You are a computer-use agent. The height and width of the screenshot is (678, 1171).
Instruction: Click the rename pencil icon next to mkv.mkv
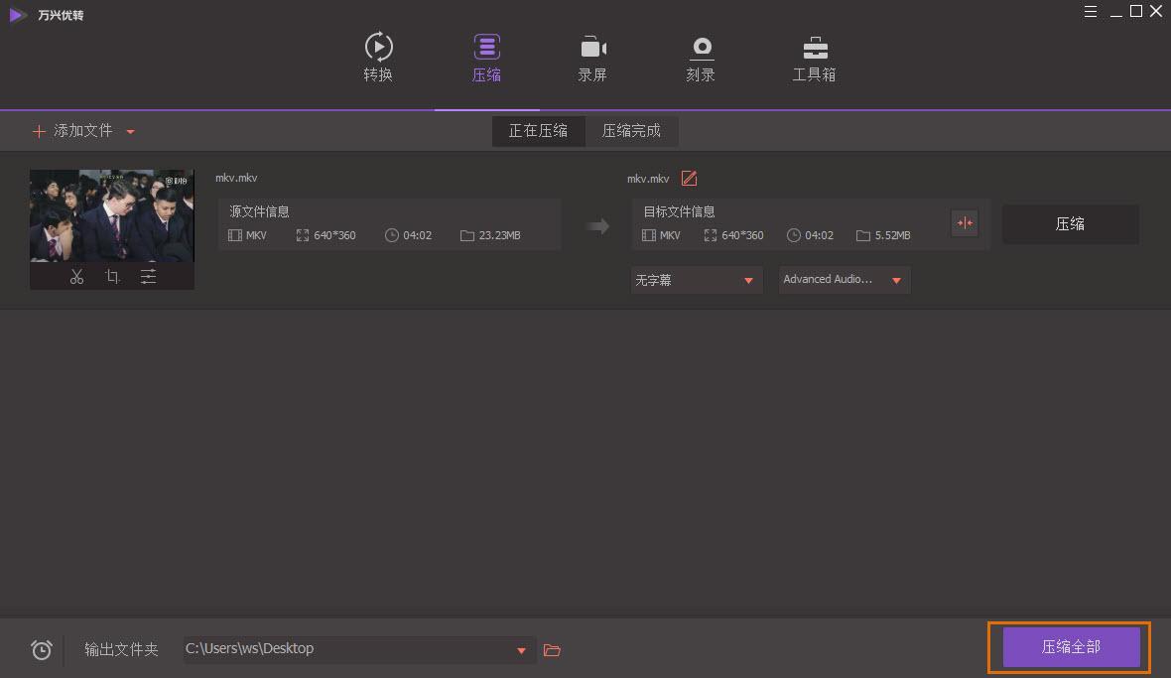point(689,179)
